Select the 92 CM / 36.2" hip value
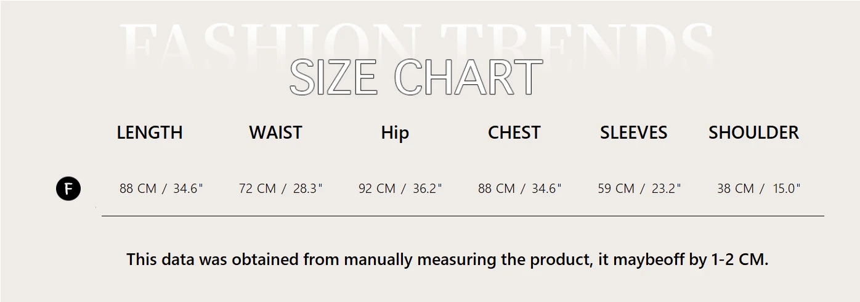 click(400, 189)
